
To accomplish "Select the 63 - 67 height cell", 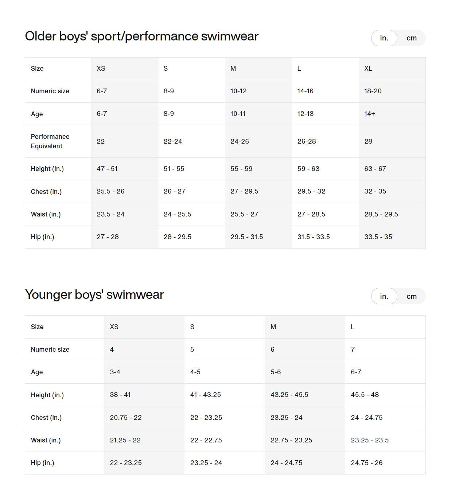I will tap(375, 169).
